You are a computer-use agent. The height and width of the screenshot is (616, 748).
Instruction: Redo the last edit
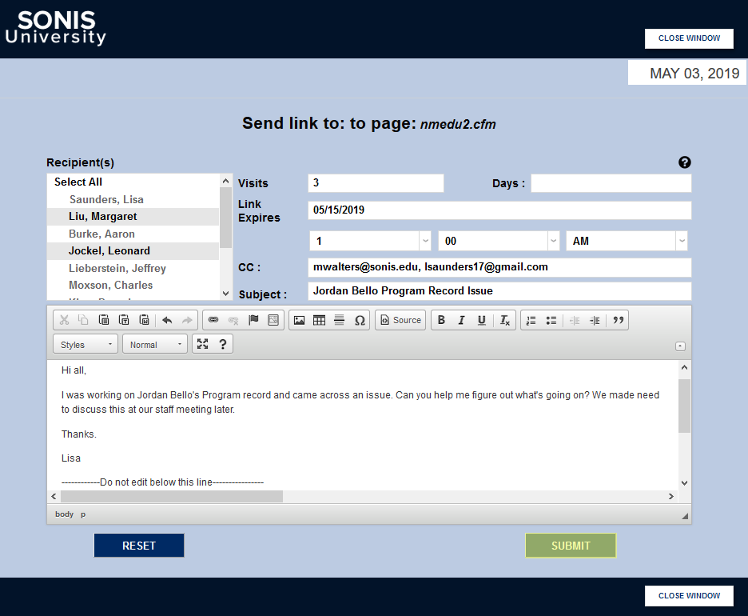coord(187,320)
